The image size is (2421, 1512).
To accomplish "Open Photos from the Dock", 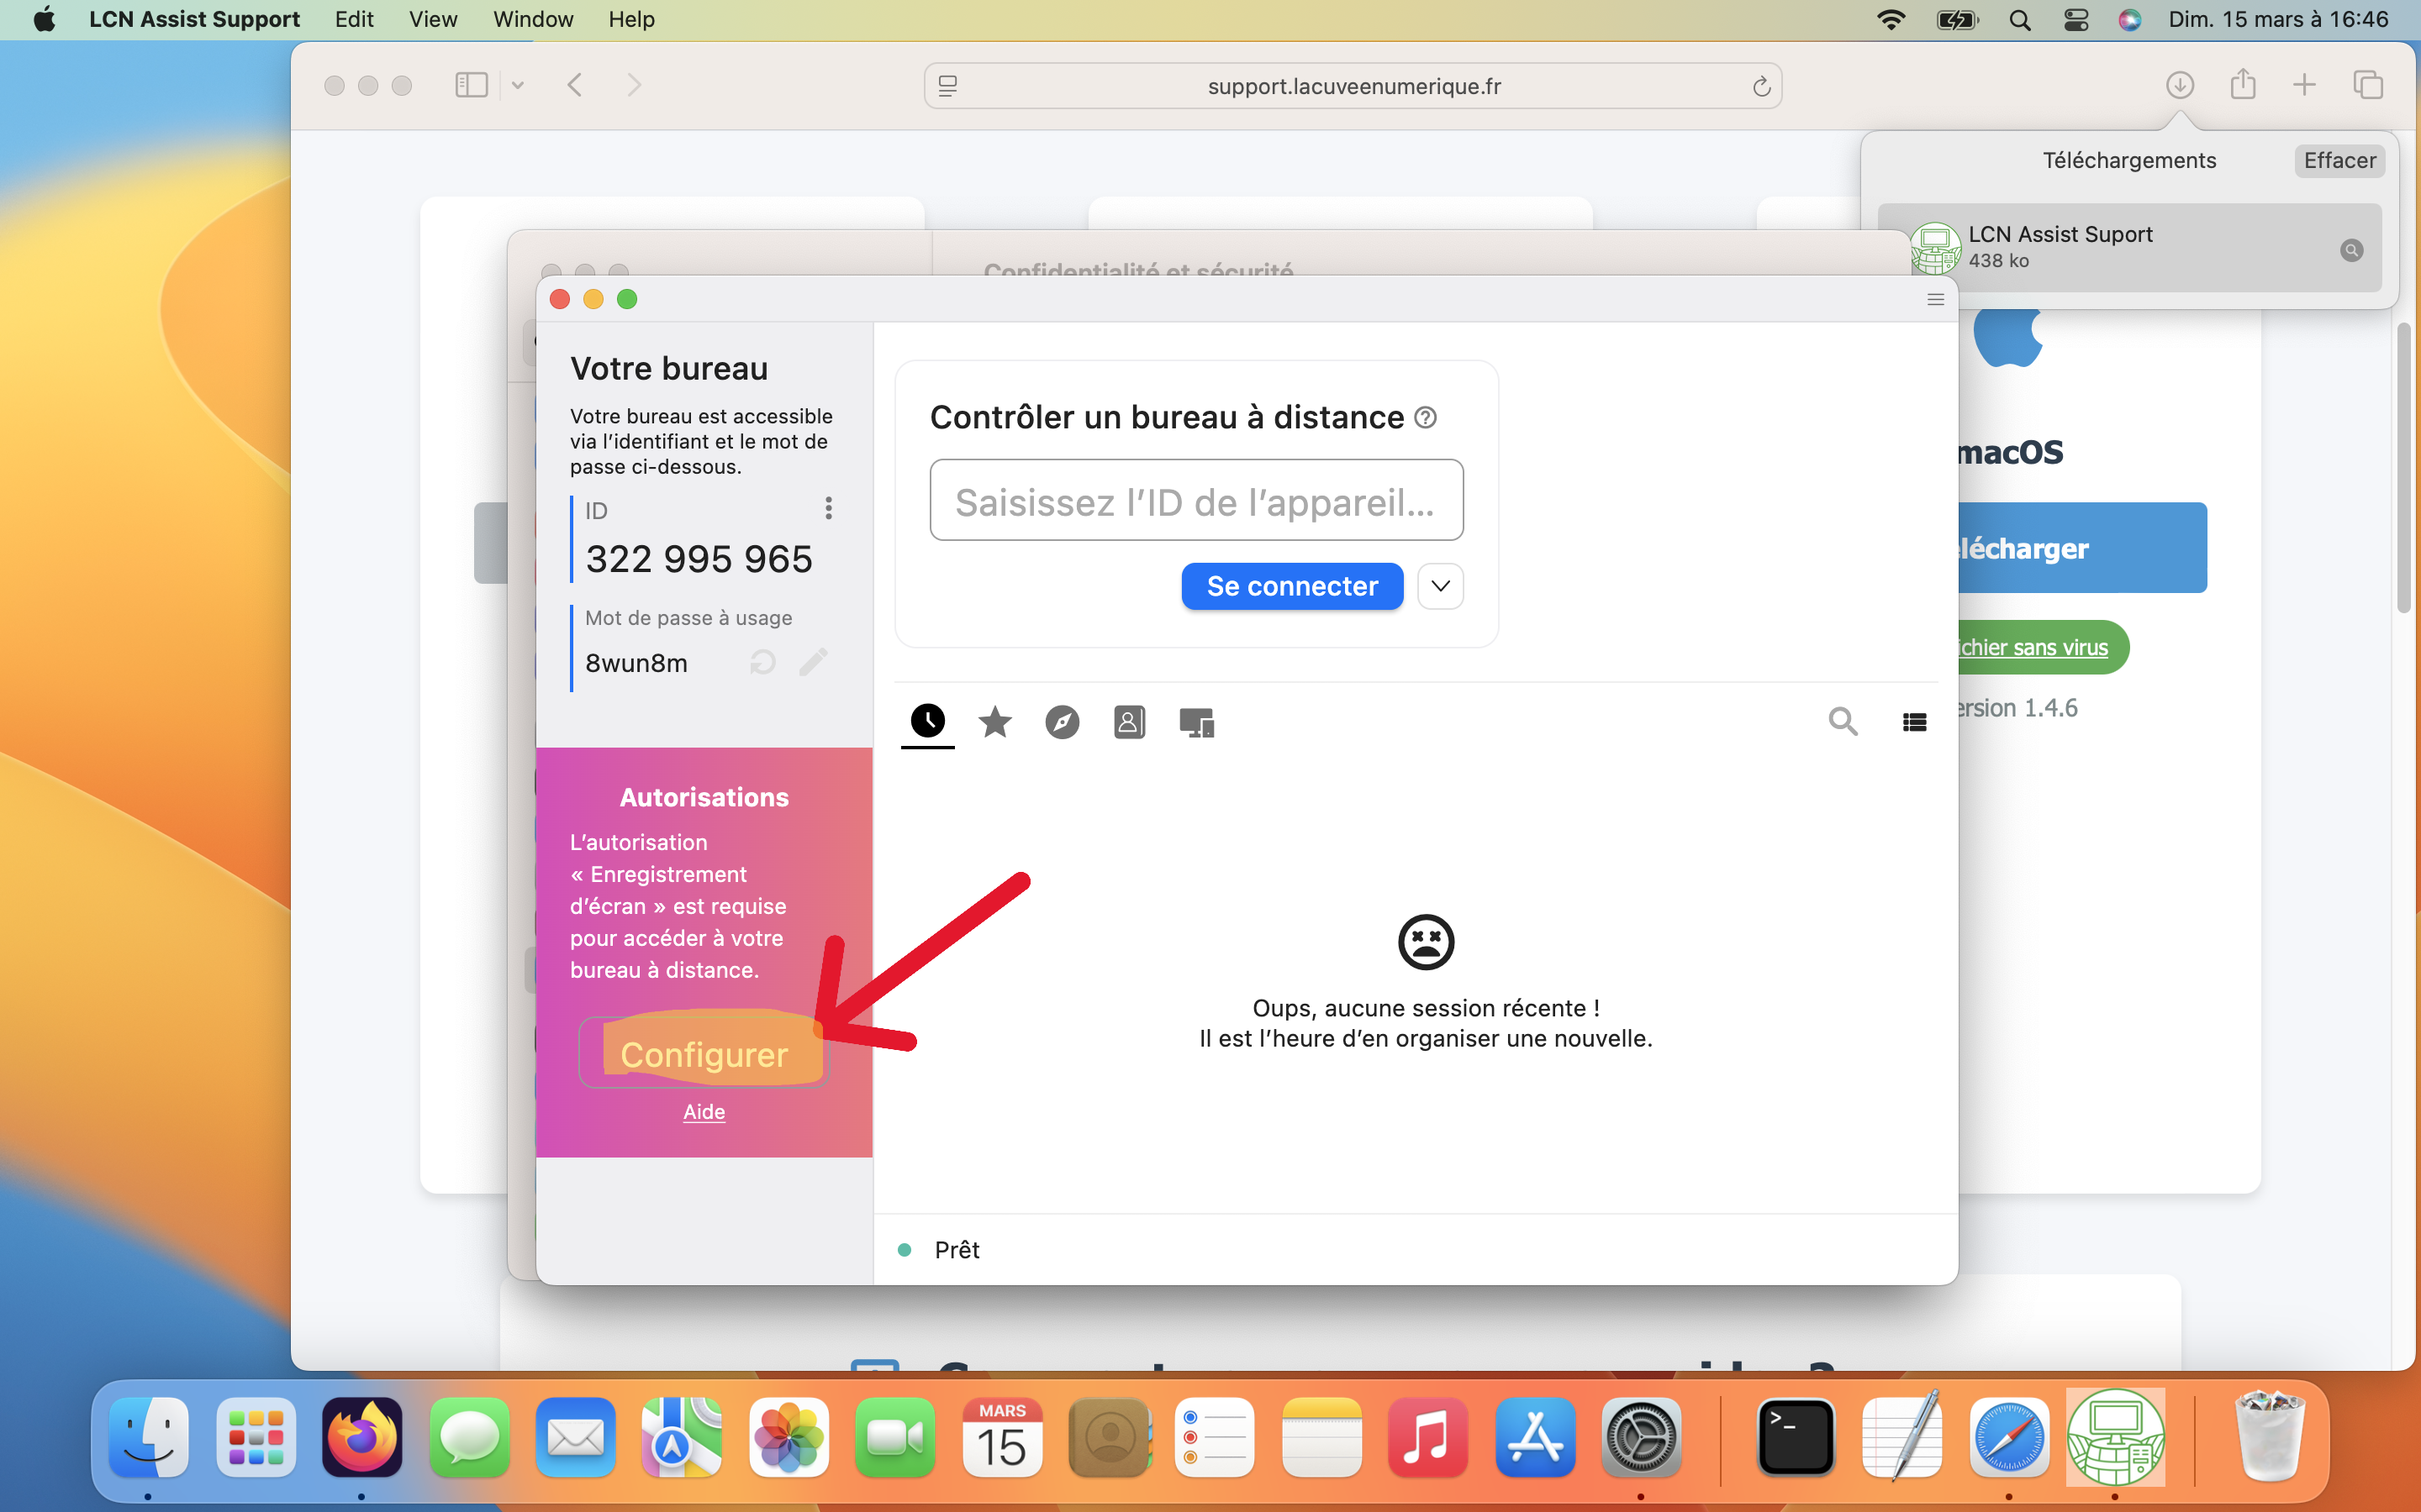I will 789,1437.
